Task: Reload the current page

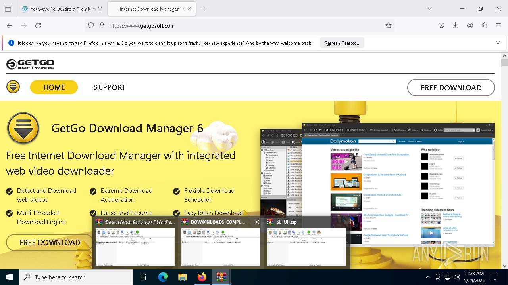Action: tap(38, 25)
